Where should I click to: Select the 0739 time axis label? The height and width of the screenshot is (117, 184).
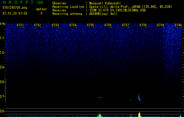(x=161, y=25)
